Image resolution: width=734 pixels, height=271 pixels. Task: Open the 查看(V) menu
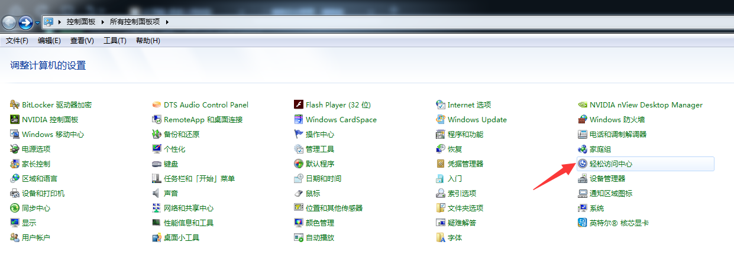82,41
